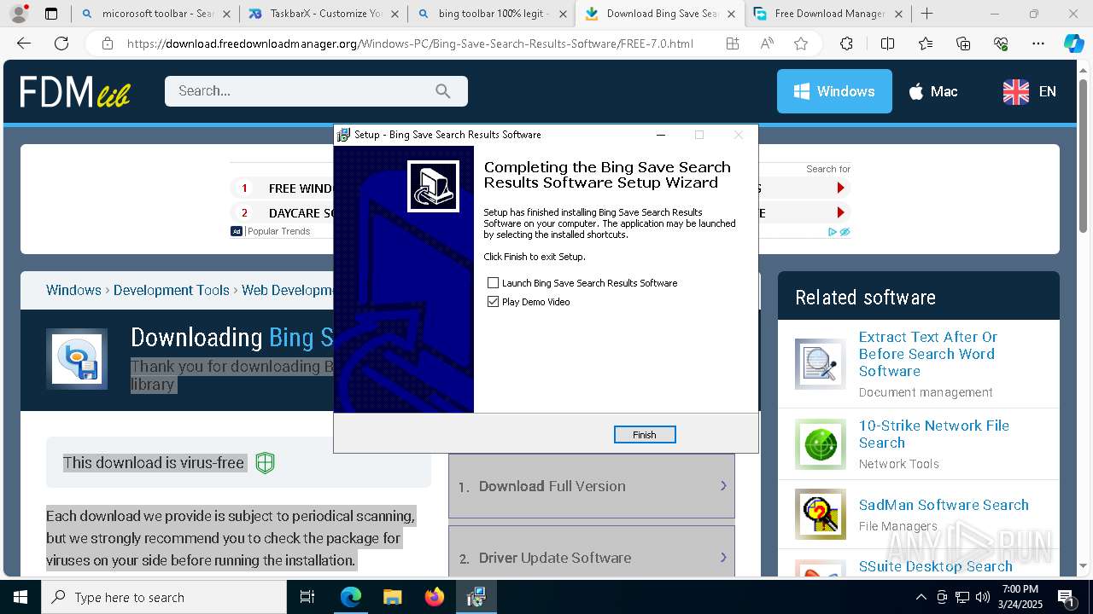Open the notification center
This screenshot has width=1093, height=614.
[x=1066, y=597]
